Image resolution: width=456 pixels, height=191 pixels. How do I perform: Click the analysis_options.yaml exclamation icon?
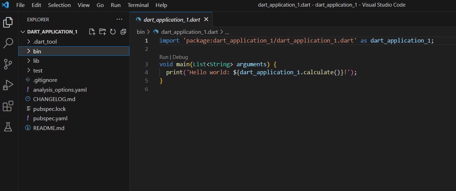tap(28, 90)
